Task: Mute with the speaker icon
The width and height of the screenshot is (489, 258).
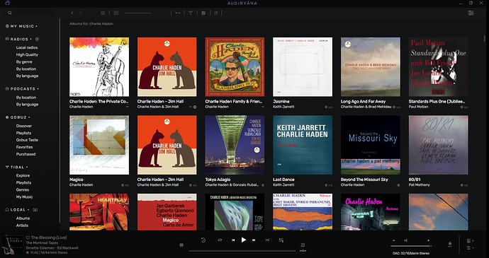Action: pos(406,240)
